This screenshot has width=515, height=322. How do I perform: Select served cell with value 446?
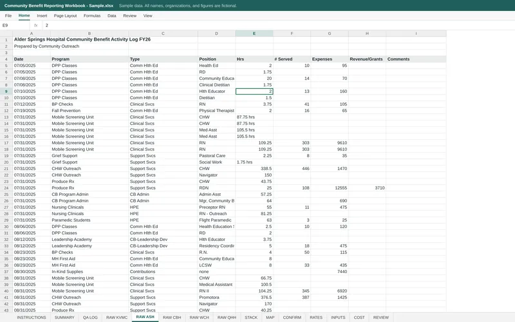[x=292, y=169]
